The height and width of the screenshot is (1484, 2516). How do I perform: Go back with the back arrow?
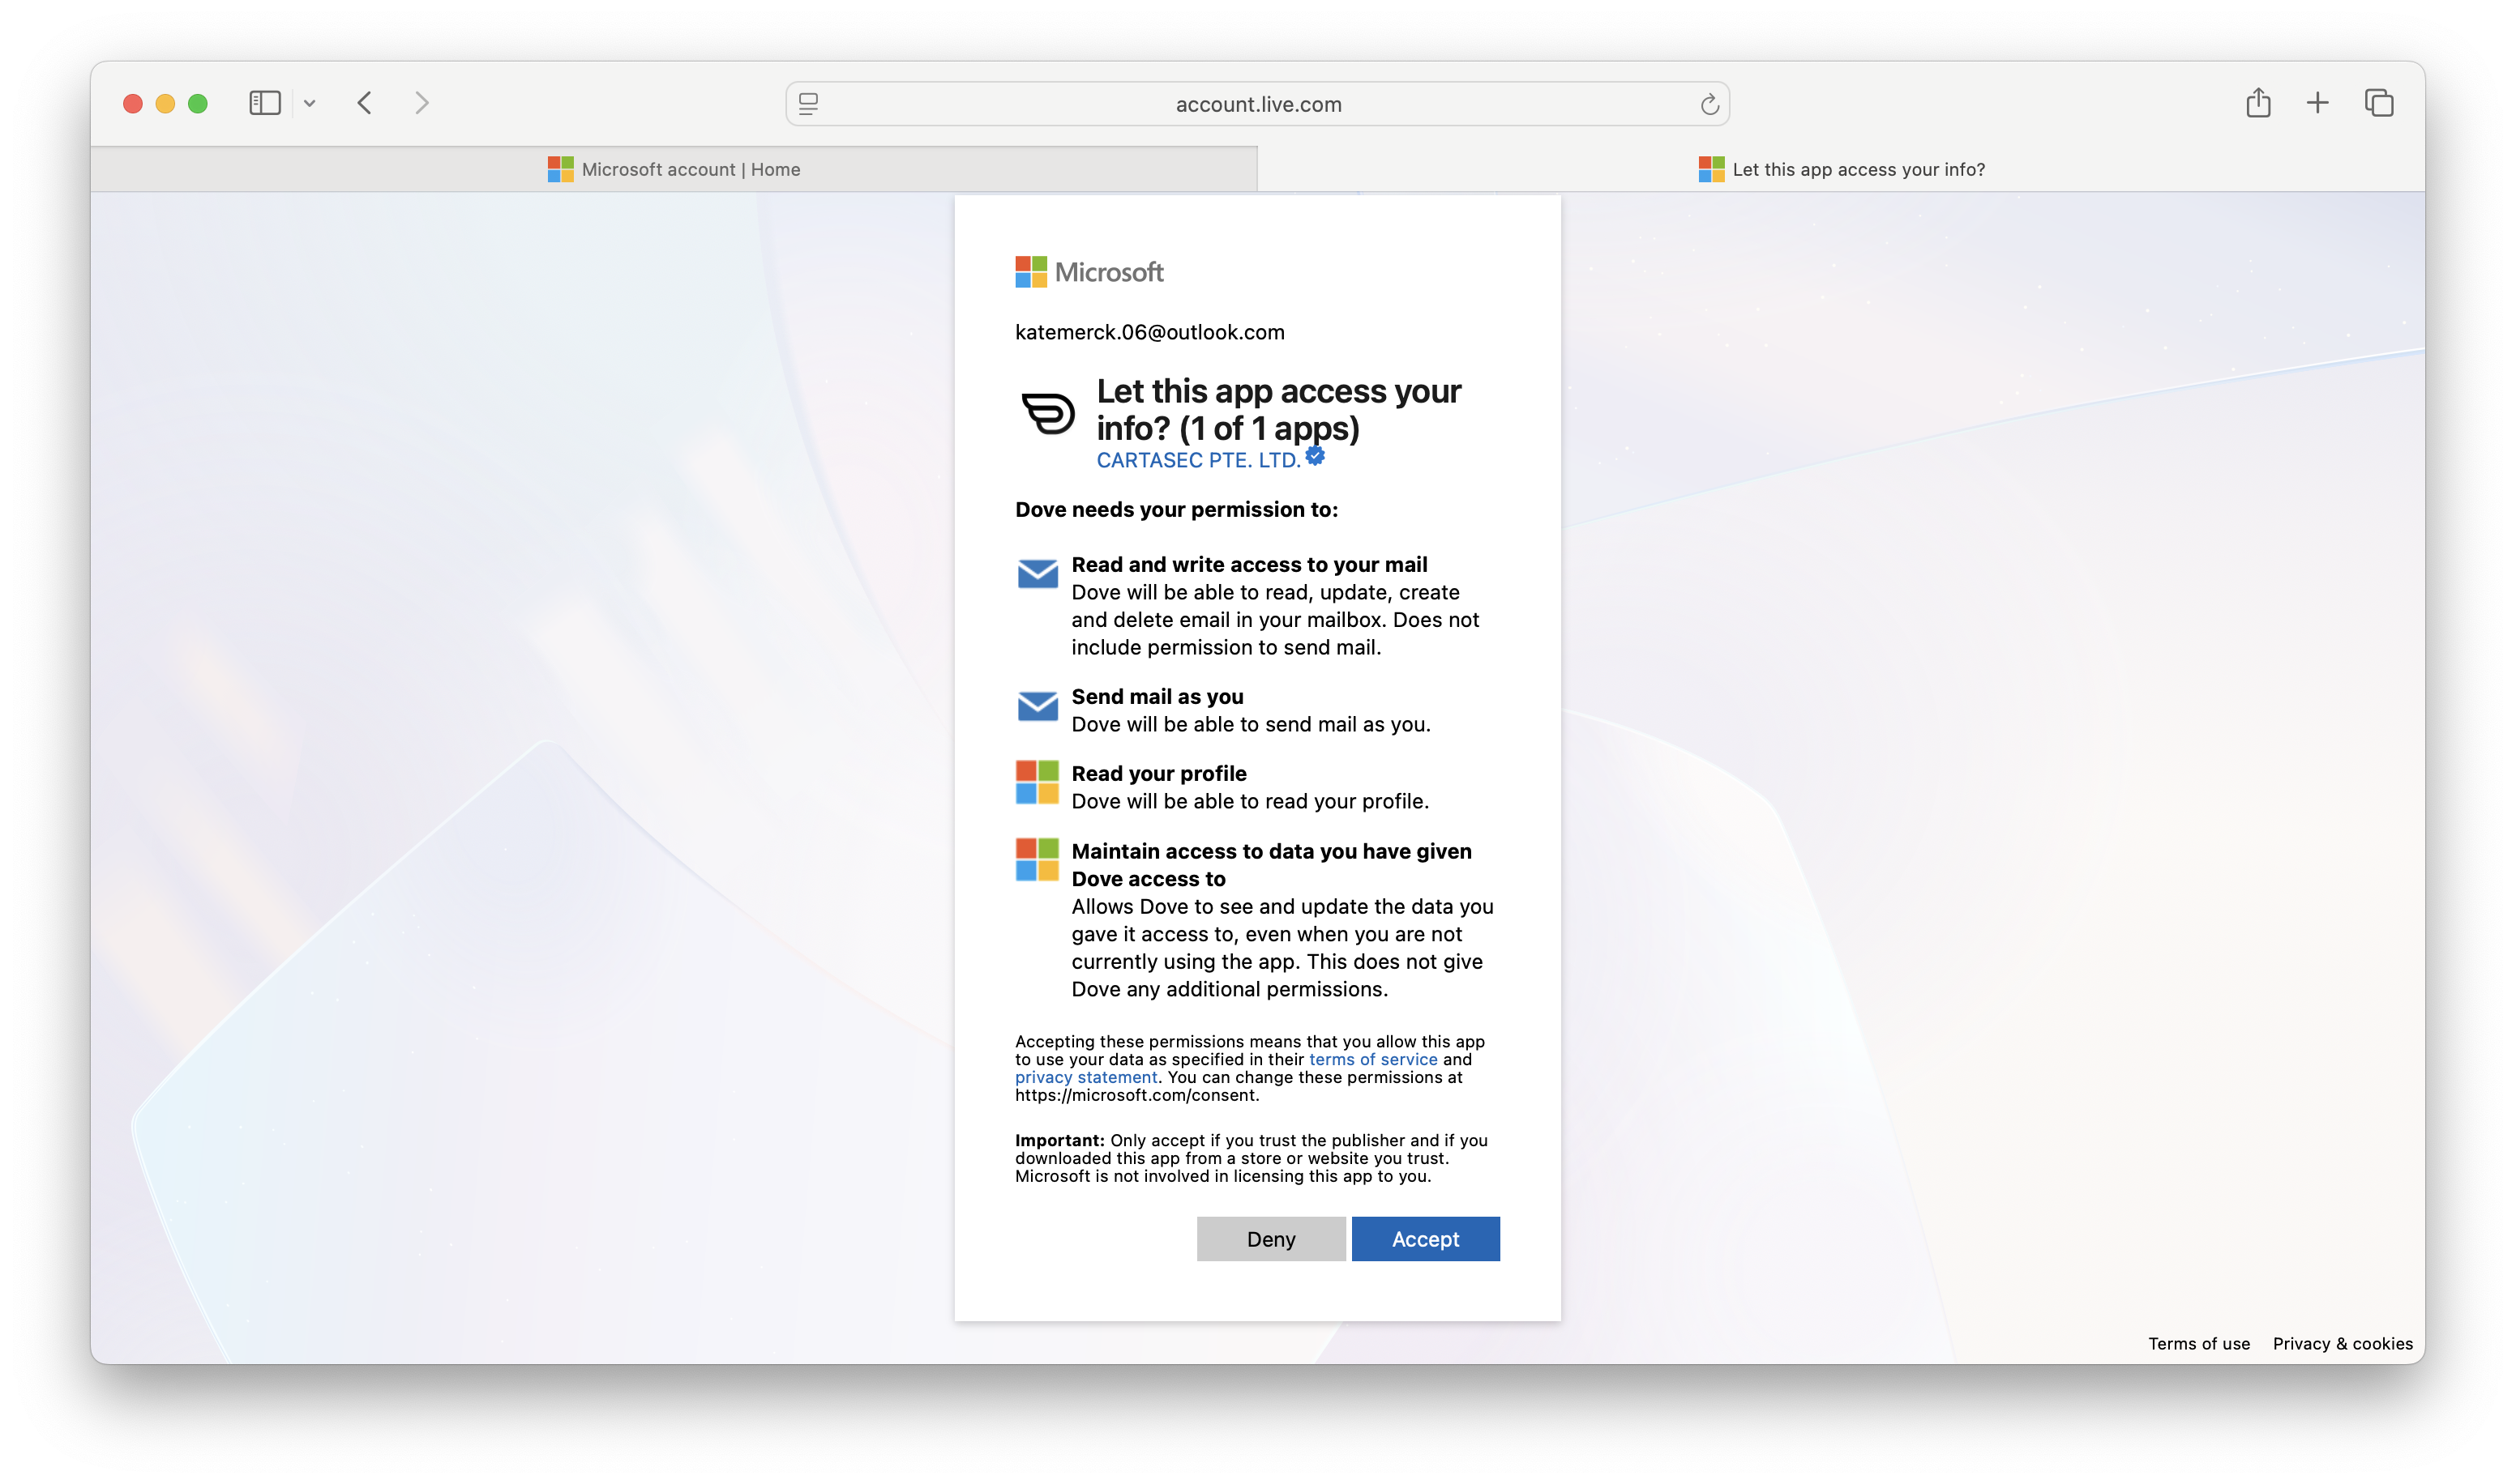point(365,103)
